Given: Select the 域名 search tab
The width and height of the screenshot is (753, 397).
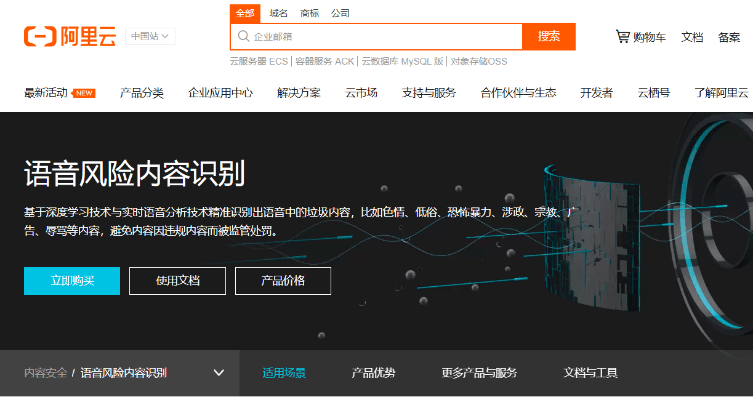Looking at the screenshot, I should pos(279,14).
